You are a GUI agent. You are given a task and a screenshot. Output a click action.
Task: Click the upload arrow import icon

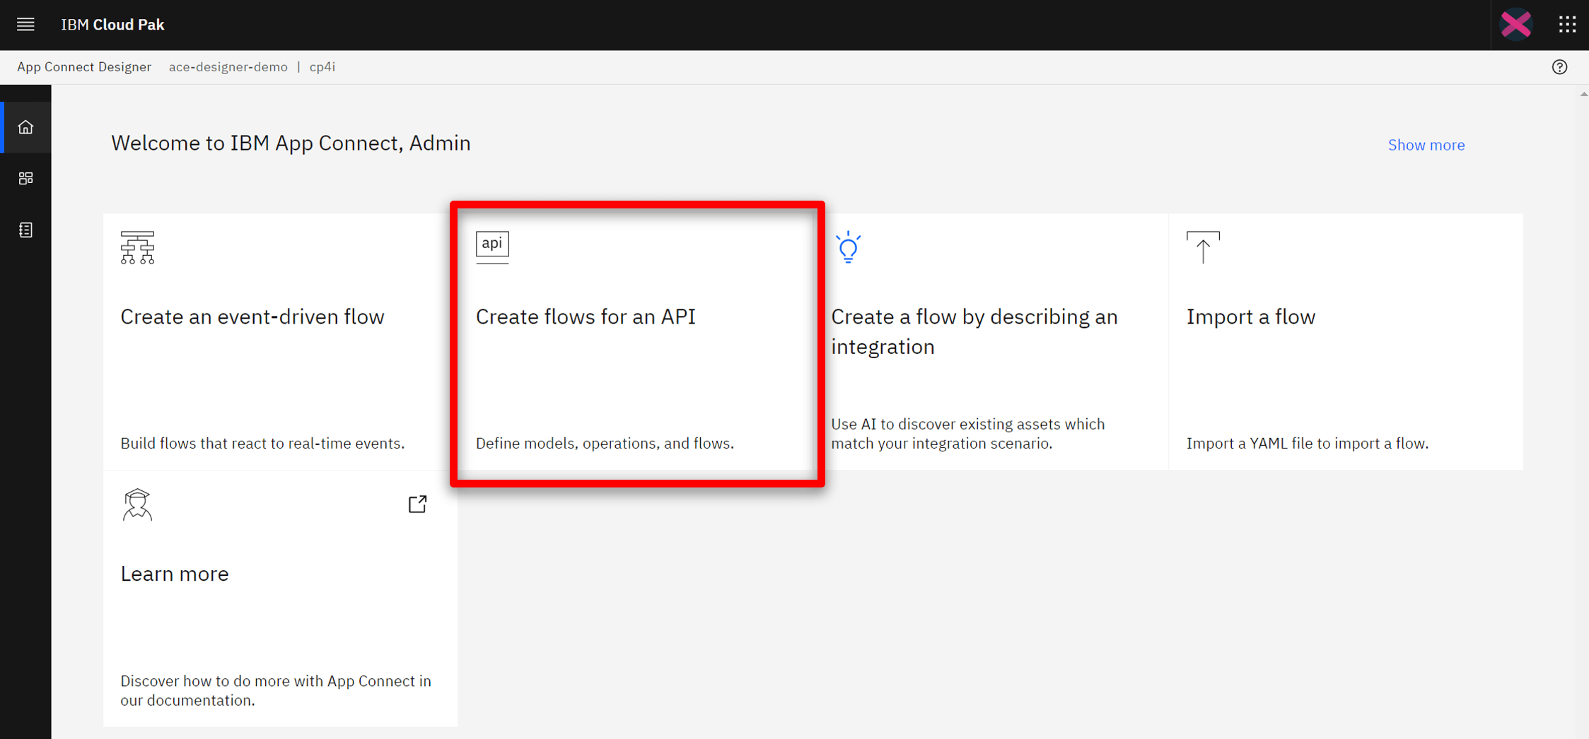point(1203,247)
